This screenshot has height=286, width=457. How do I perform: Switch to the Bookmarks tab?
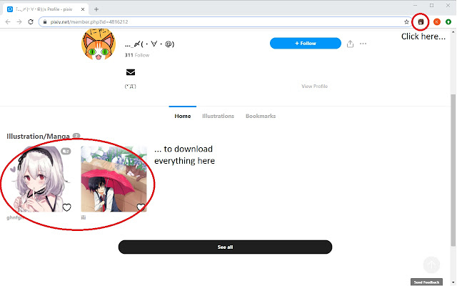(x=261, y=116)
